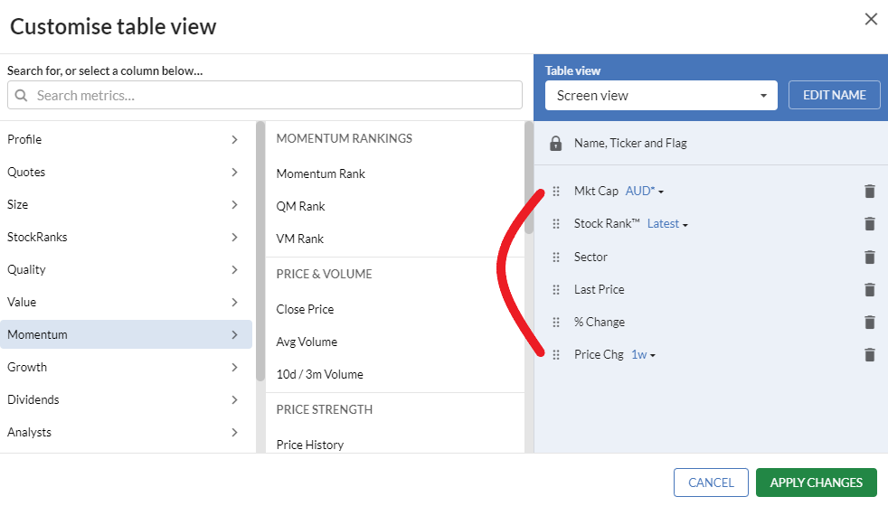Open the Screen view table dropdown
The image size is (888, 506).
click(661, 95)
